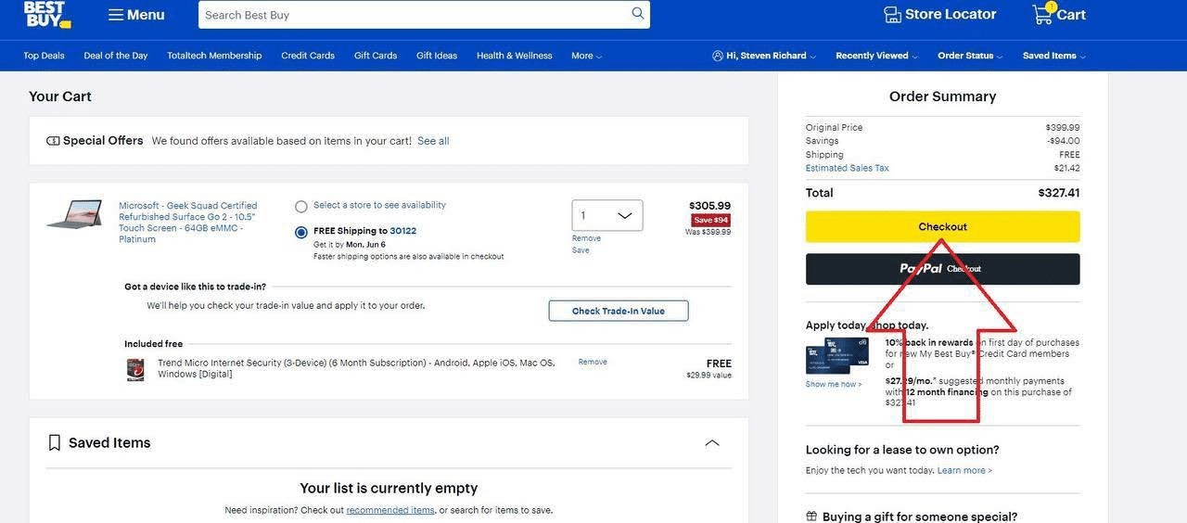Open the Cart icon
Viewport: 1187px width, 523px height.
[1042, 14]
